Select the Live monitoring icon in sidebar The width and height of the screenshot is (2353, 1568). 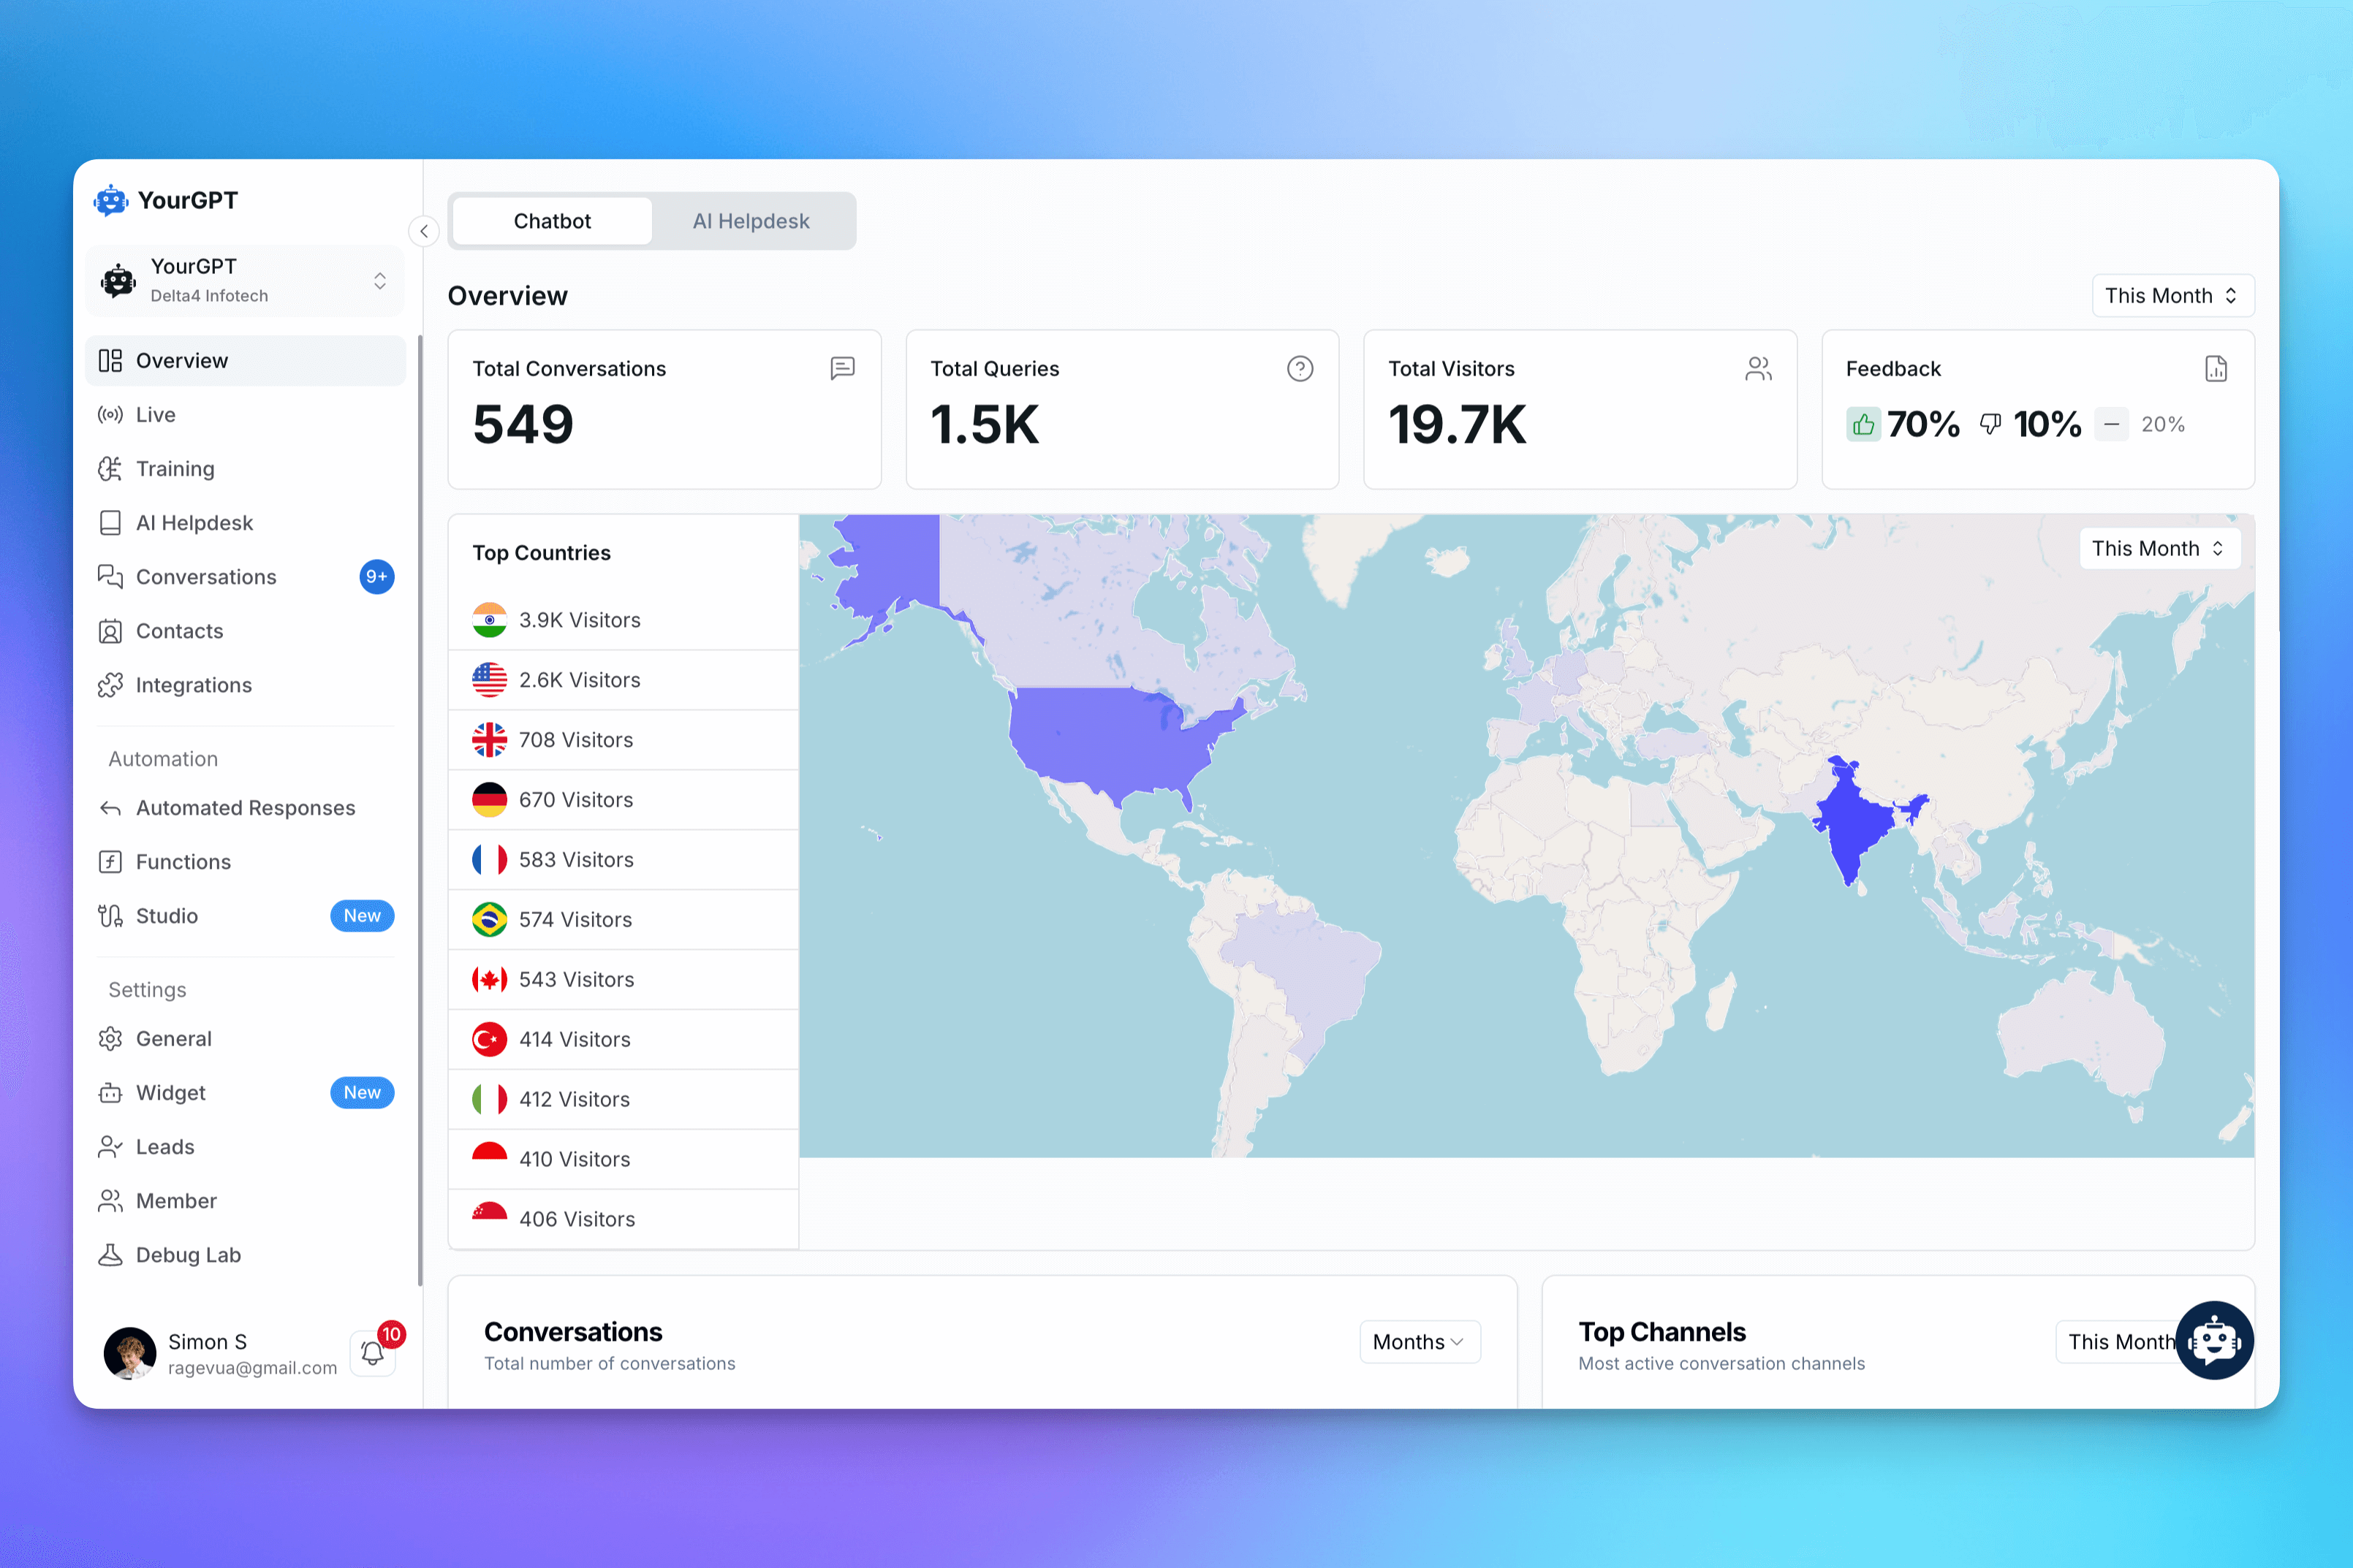[x=111, y=414]
